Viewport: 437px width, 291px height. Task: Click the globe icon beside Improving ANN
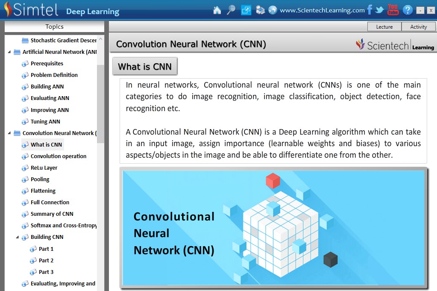coord(25,110)
